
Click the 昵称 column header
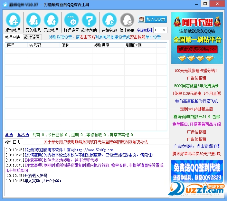click(76, 45)
